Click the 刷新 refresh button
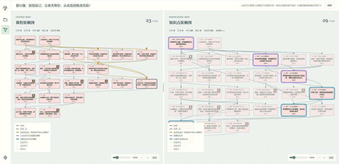The height and width of the screenshot is (164, 339). [329, 5]
